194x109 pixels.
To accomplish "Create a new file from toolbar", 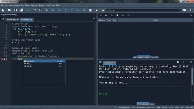I will 3,10.
